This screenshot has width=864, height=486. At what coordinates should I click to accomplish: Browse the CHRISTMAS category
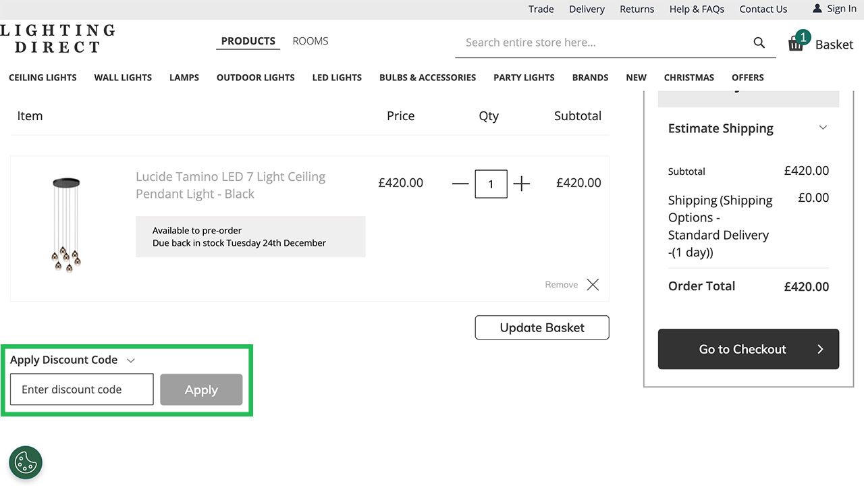pyautogui.click(x=688, y=77)
